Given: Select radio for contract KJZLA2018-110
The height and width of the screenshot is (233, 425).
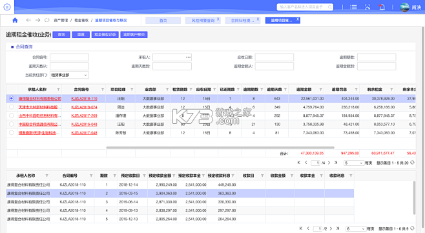Looking at the screenshot, I should (12, 98).
